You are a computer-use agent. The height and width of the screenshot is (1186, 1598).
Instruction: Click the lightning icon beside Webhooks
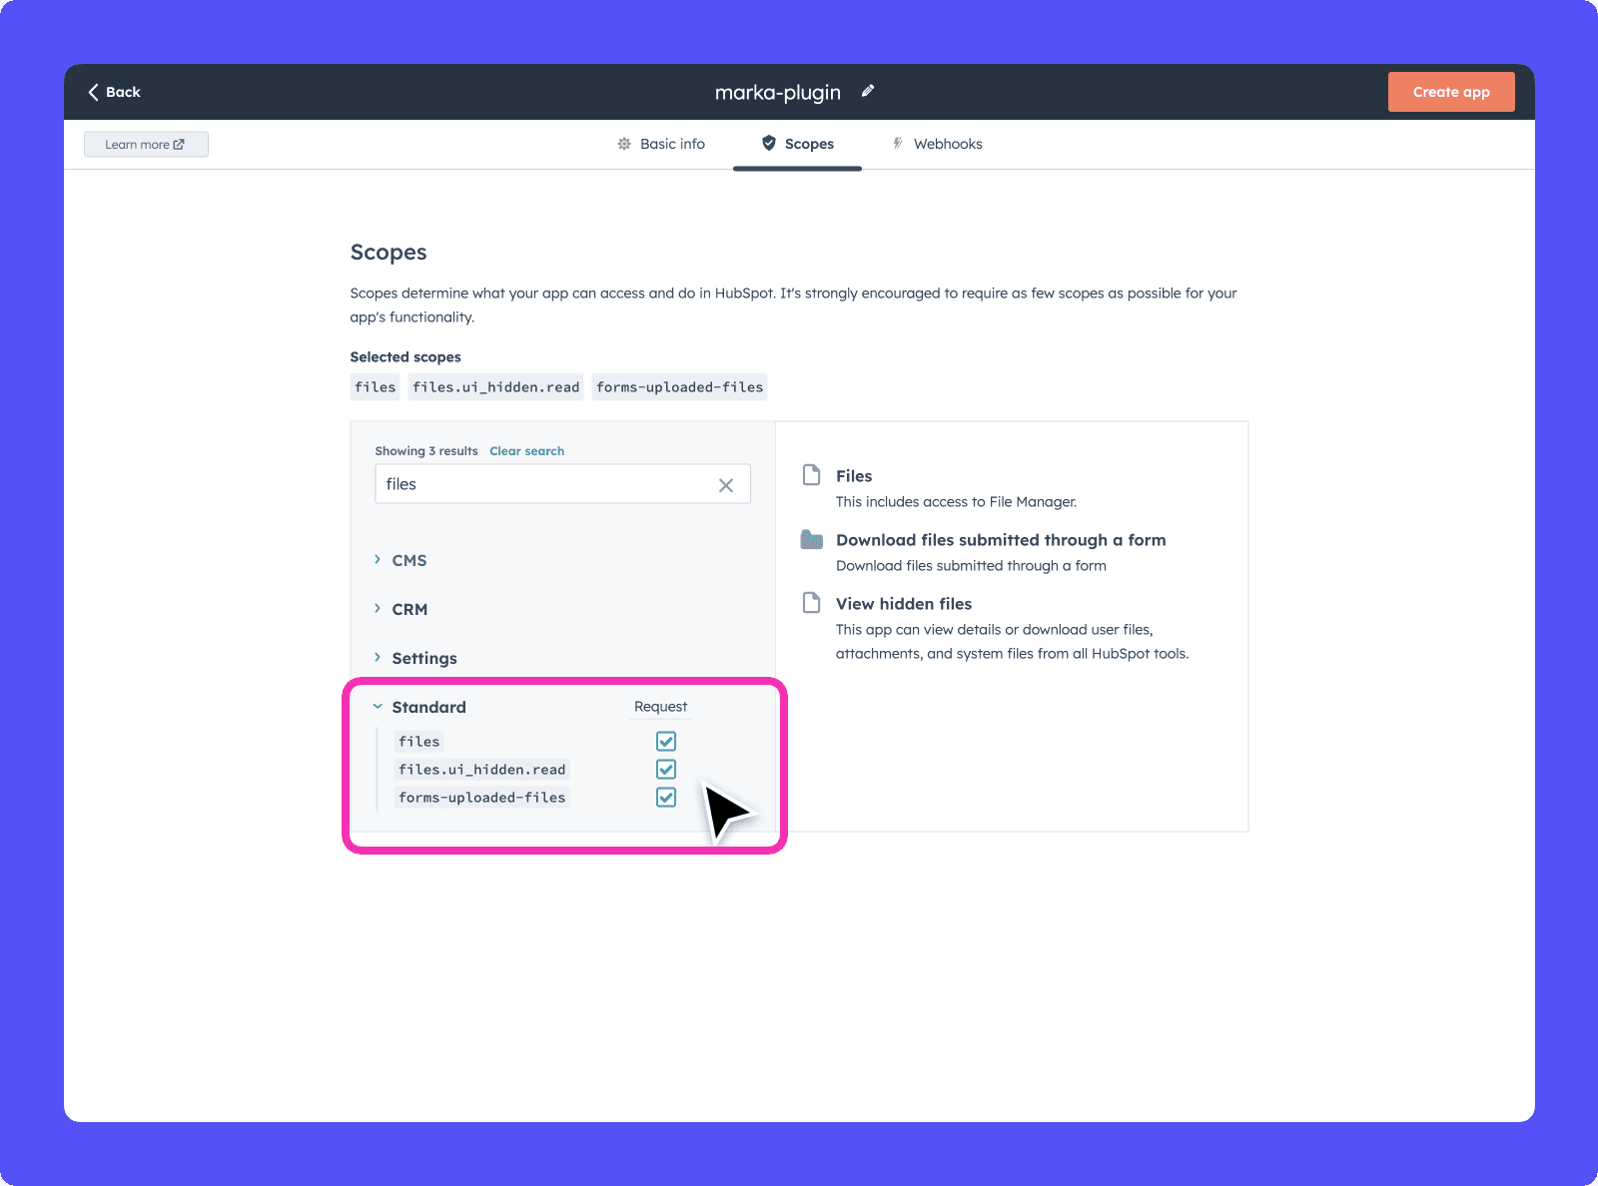pos(898,144)
